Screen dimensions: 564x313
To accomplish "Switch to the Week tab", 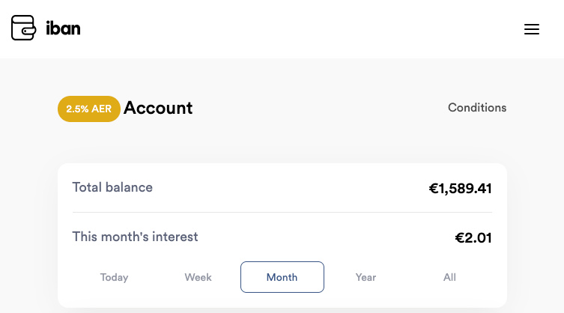I will pos(198,277).
